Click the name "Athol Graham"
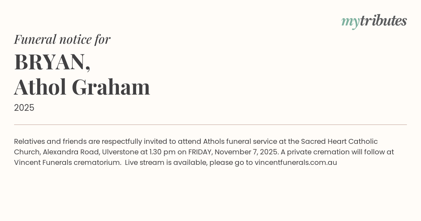 point(82,87)
